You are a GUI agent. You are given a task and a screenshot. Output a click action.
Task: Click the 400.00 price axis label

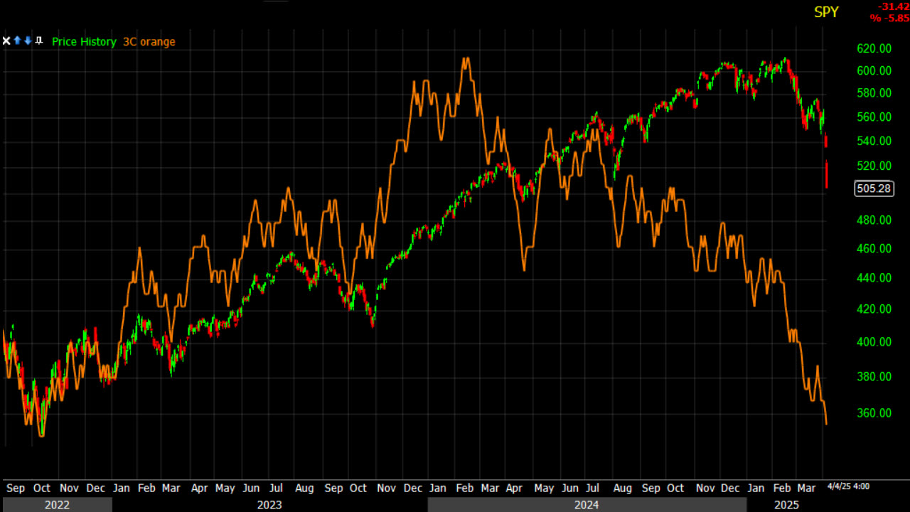[874, 342]
